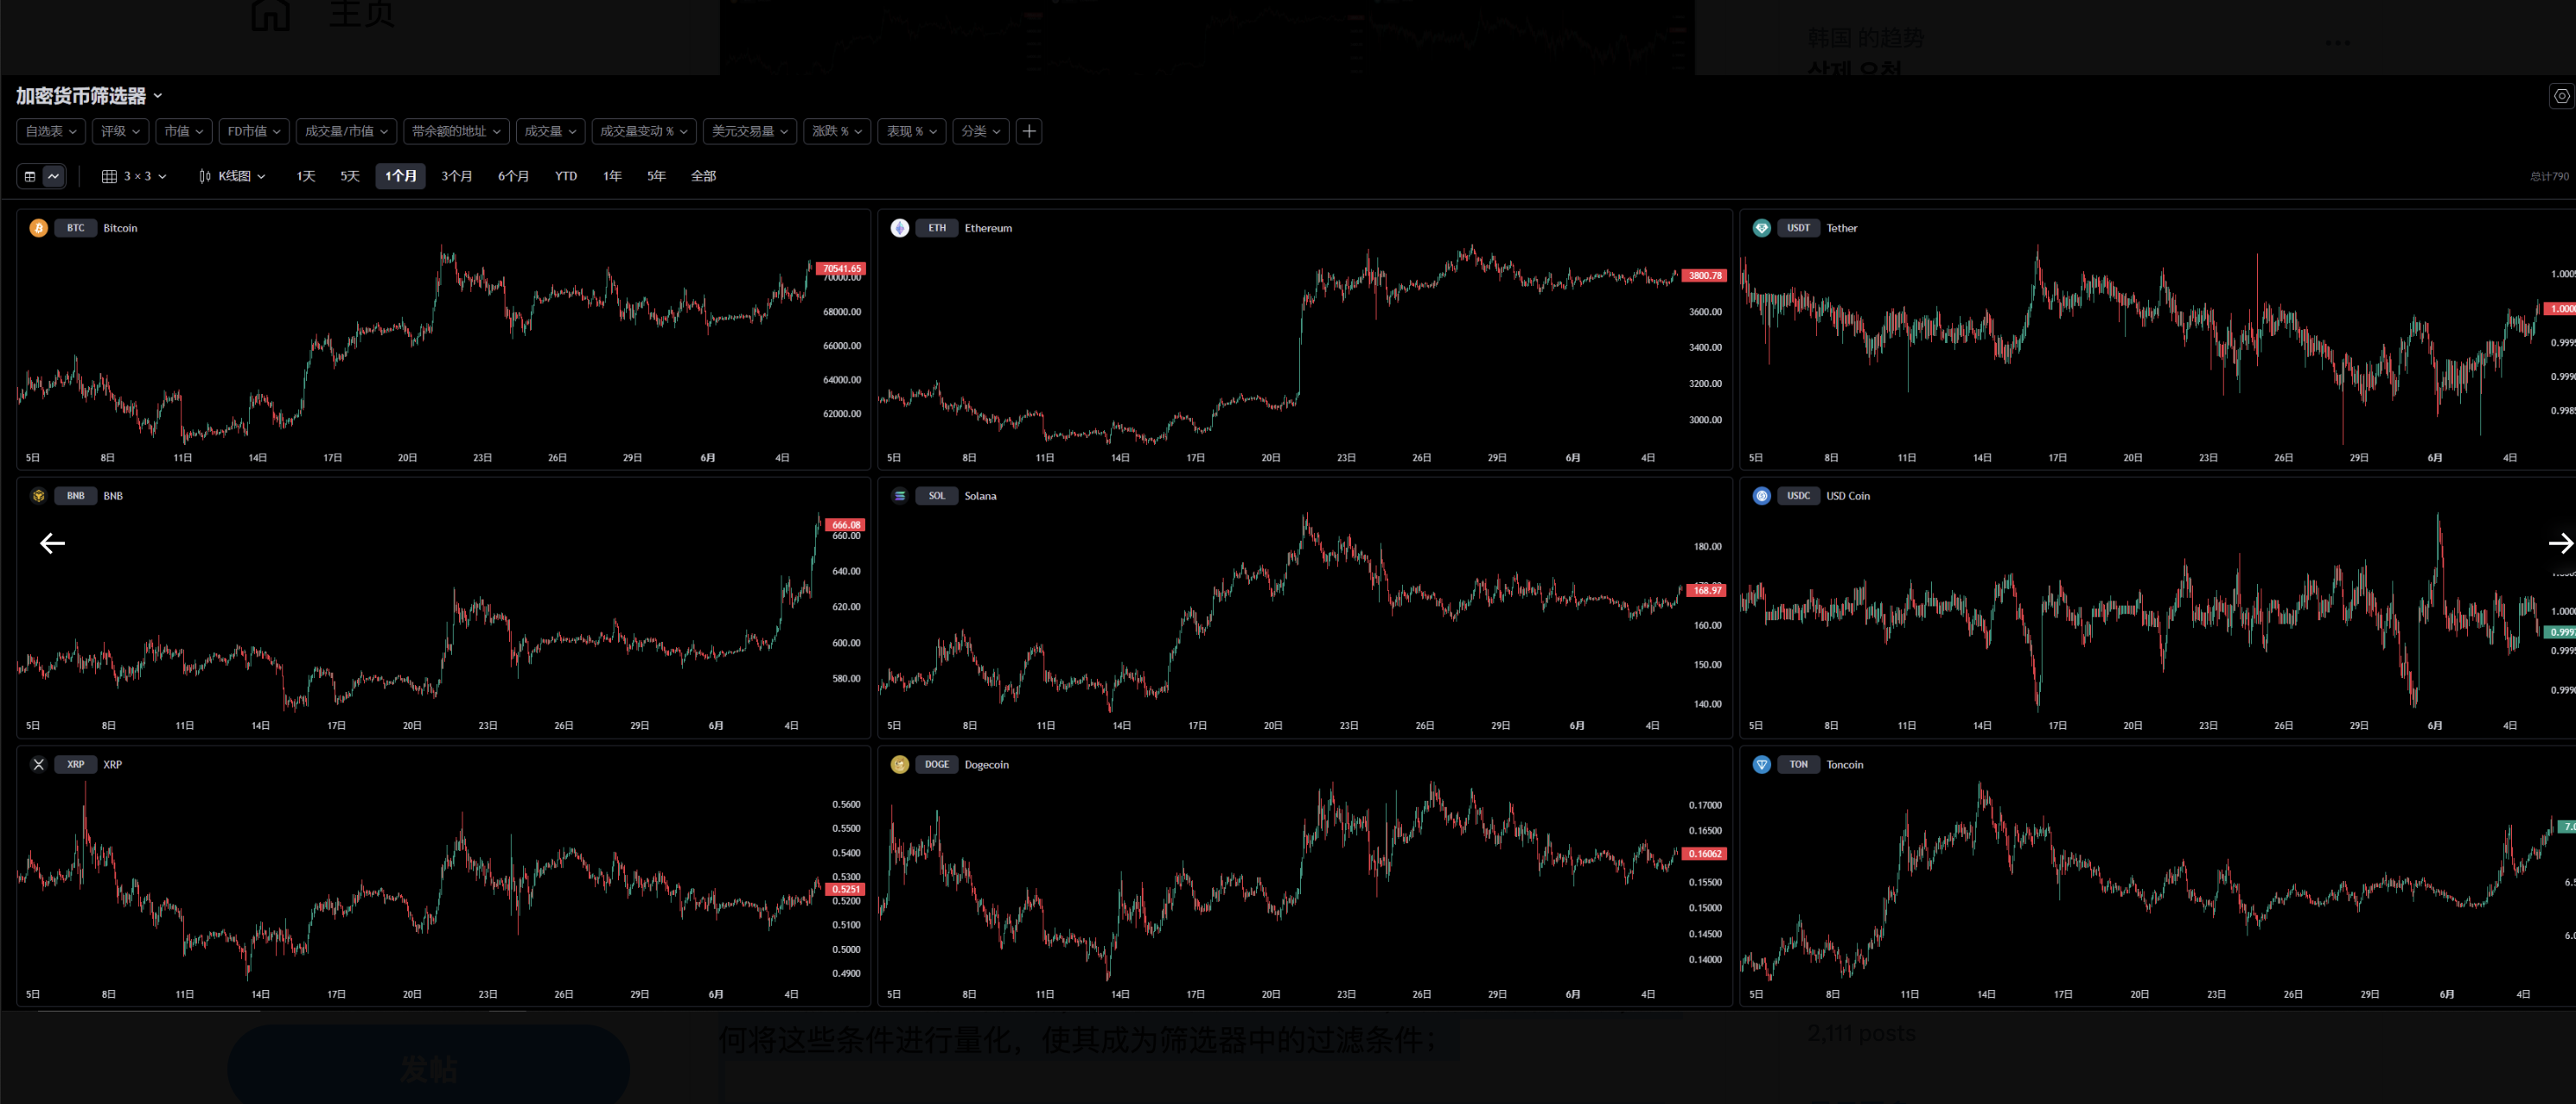Viewport: 2576px width, 1104px height.
Task: Click the BNB ticker badge
Action: (76, 496)
